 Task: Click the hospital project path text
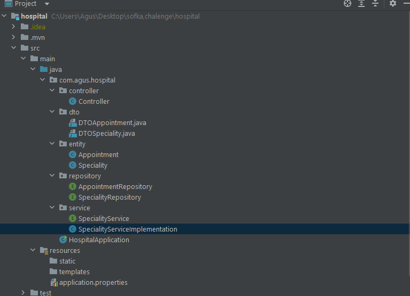point(125,16)
